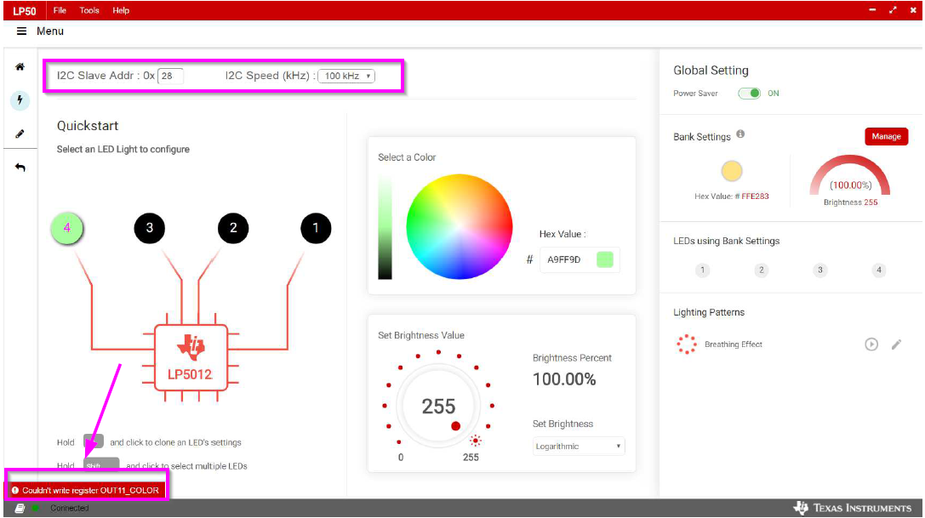925x518 pixels.
Task: Open the Tools menu
Action: tap(89, 10)
